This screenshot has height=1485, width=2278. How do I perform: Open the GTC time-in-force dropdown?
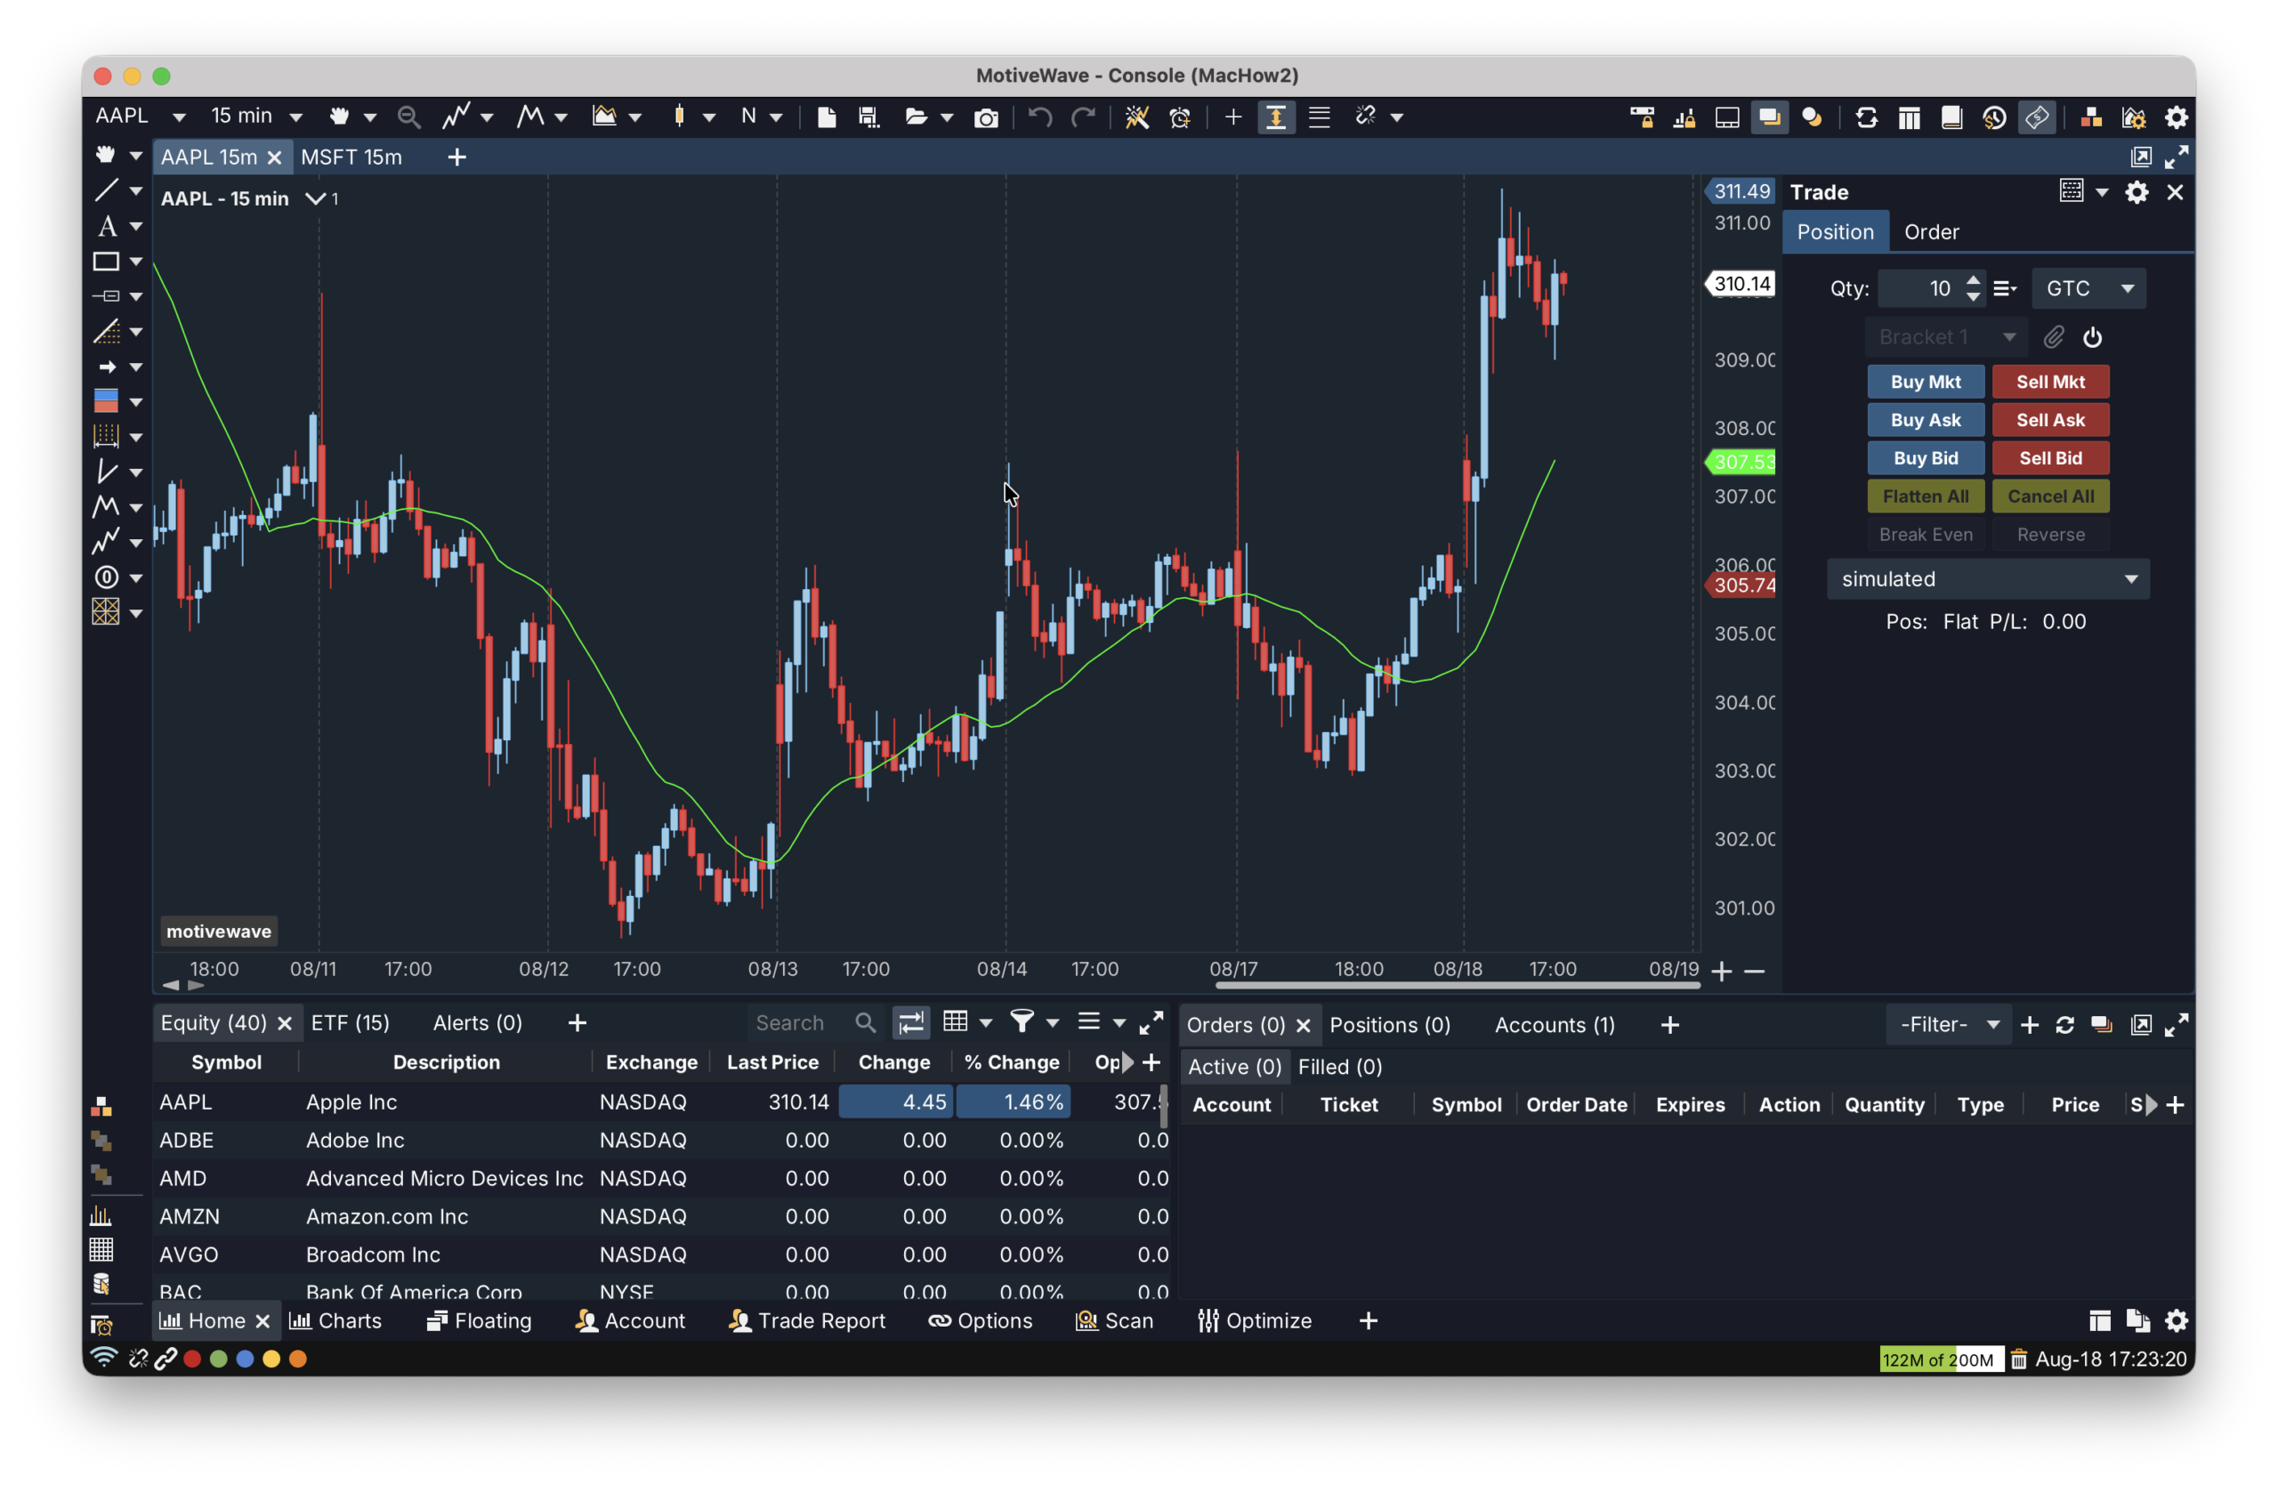[2088, 288]
